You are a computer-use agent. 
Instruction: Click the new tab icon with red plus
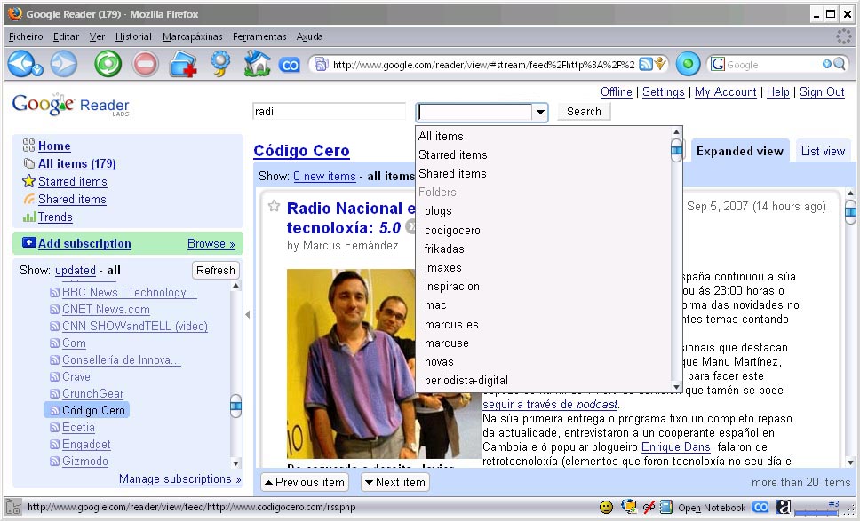(x=183, y=64)
